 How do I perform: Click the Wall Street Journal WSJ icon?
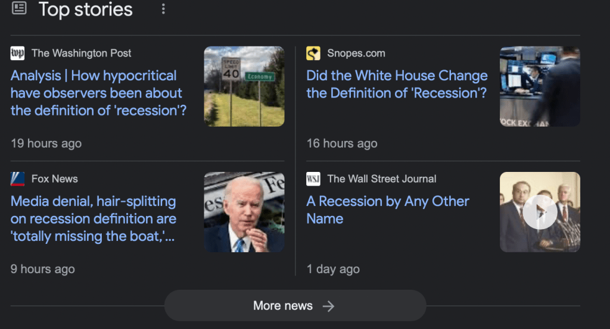(x=313, y=178)
